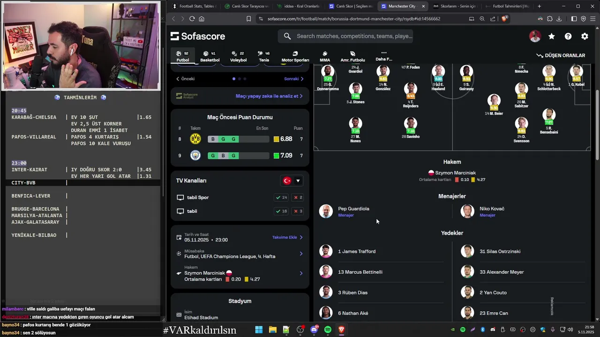The height and width of the screenshot is (337, 600).
Task: Open browser hamburger menu
Action: click(x=593, y=19)
